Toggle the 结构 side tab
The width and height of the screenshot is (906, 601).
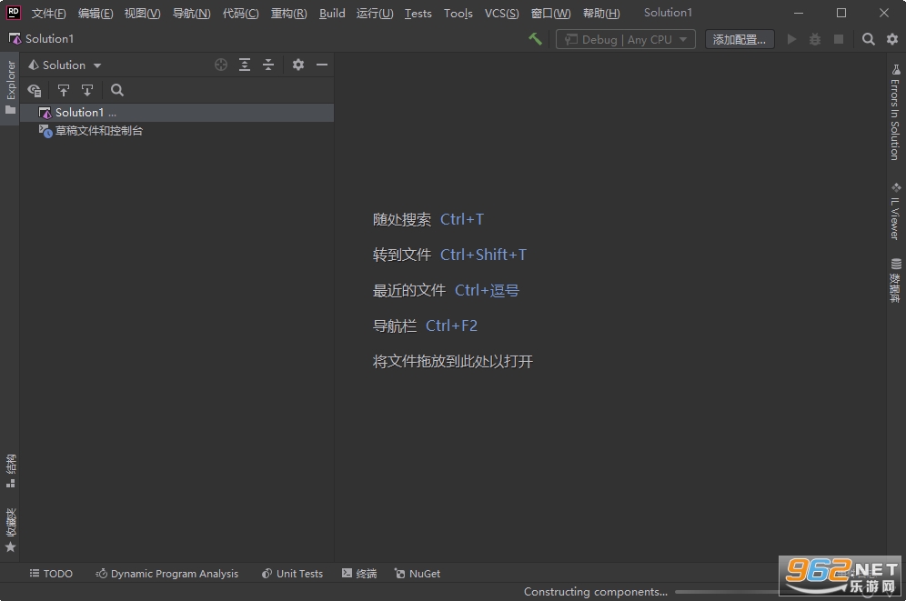(10, 471)
